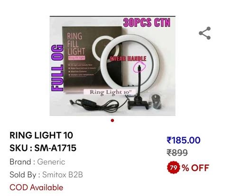Tap the COD Available label
The width and height of the screenshot is (225, 196).
[36, 187]
